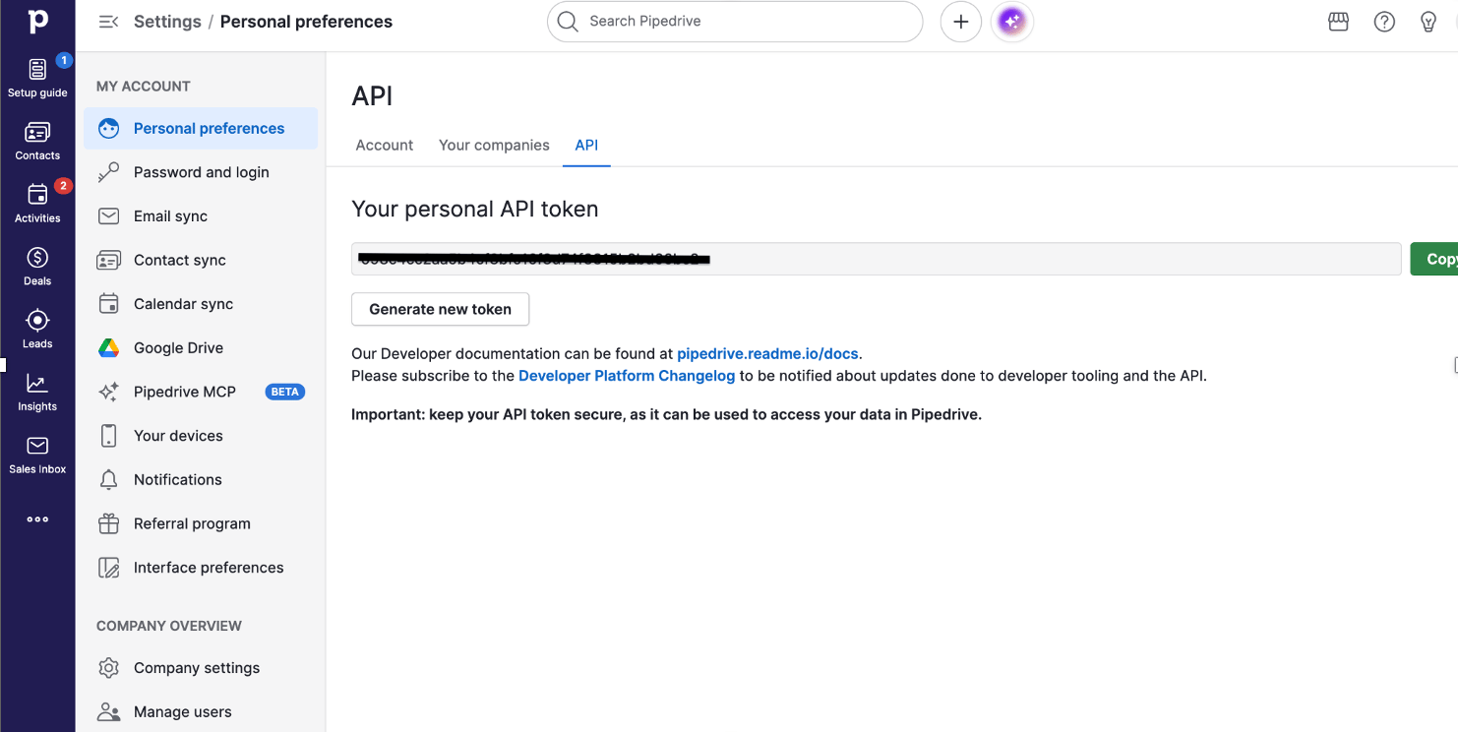Viewport: 1458px width, 732px height.
Task: Open the help question mark icon
Action: tap(1384, 22)
